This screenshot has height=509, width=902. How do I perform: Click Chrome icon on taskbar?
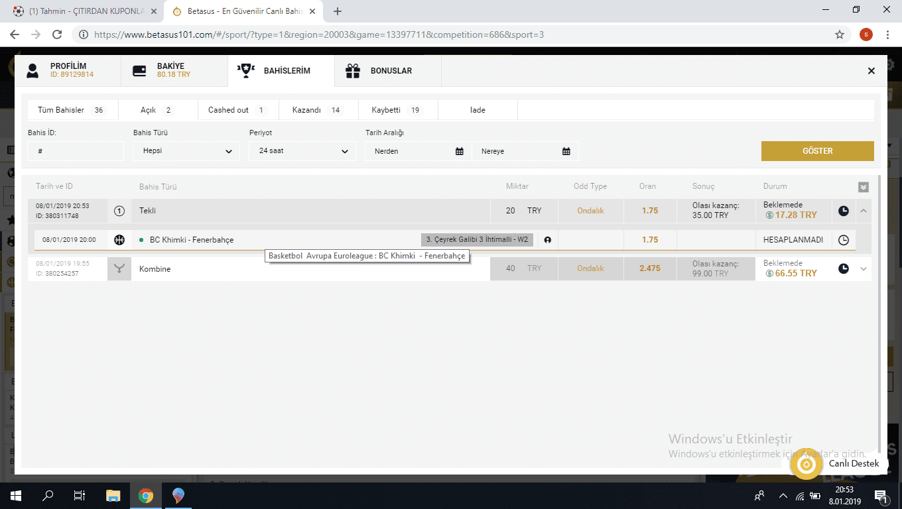pyautogui.click(x=146, y=496)
